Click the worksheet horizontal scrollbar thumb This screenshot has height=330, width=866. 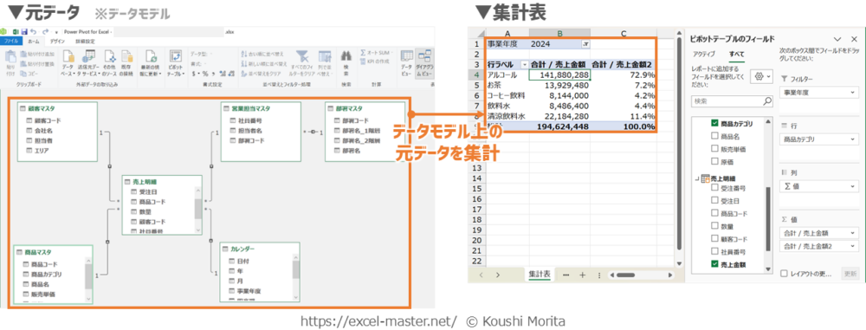click(x=626, y=275)
